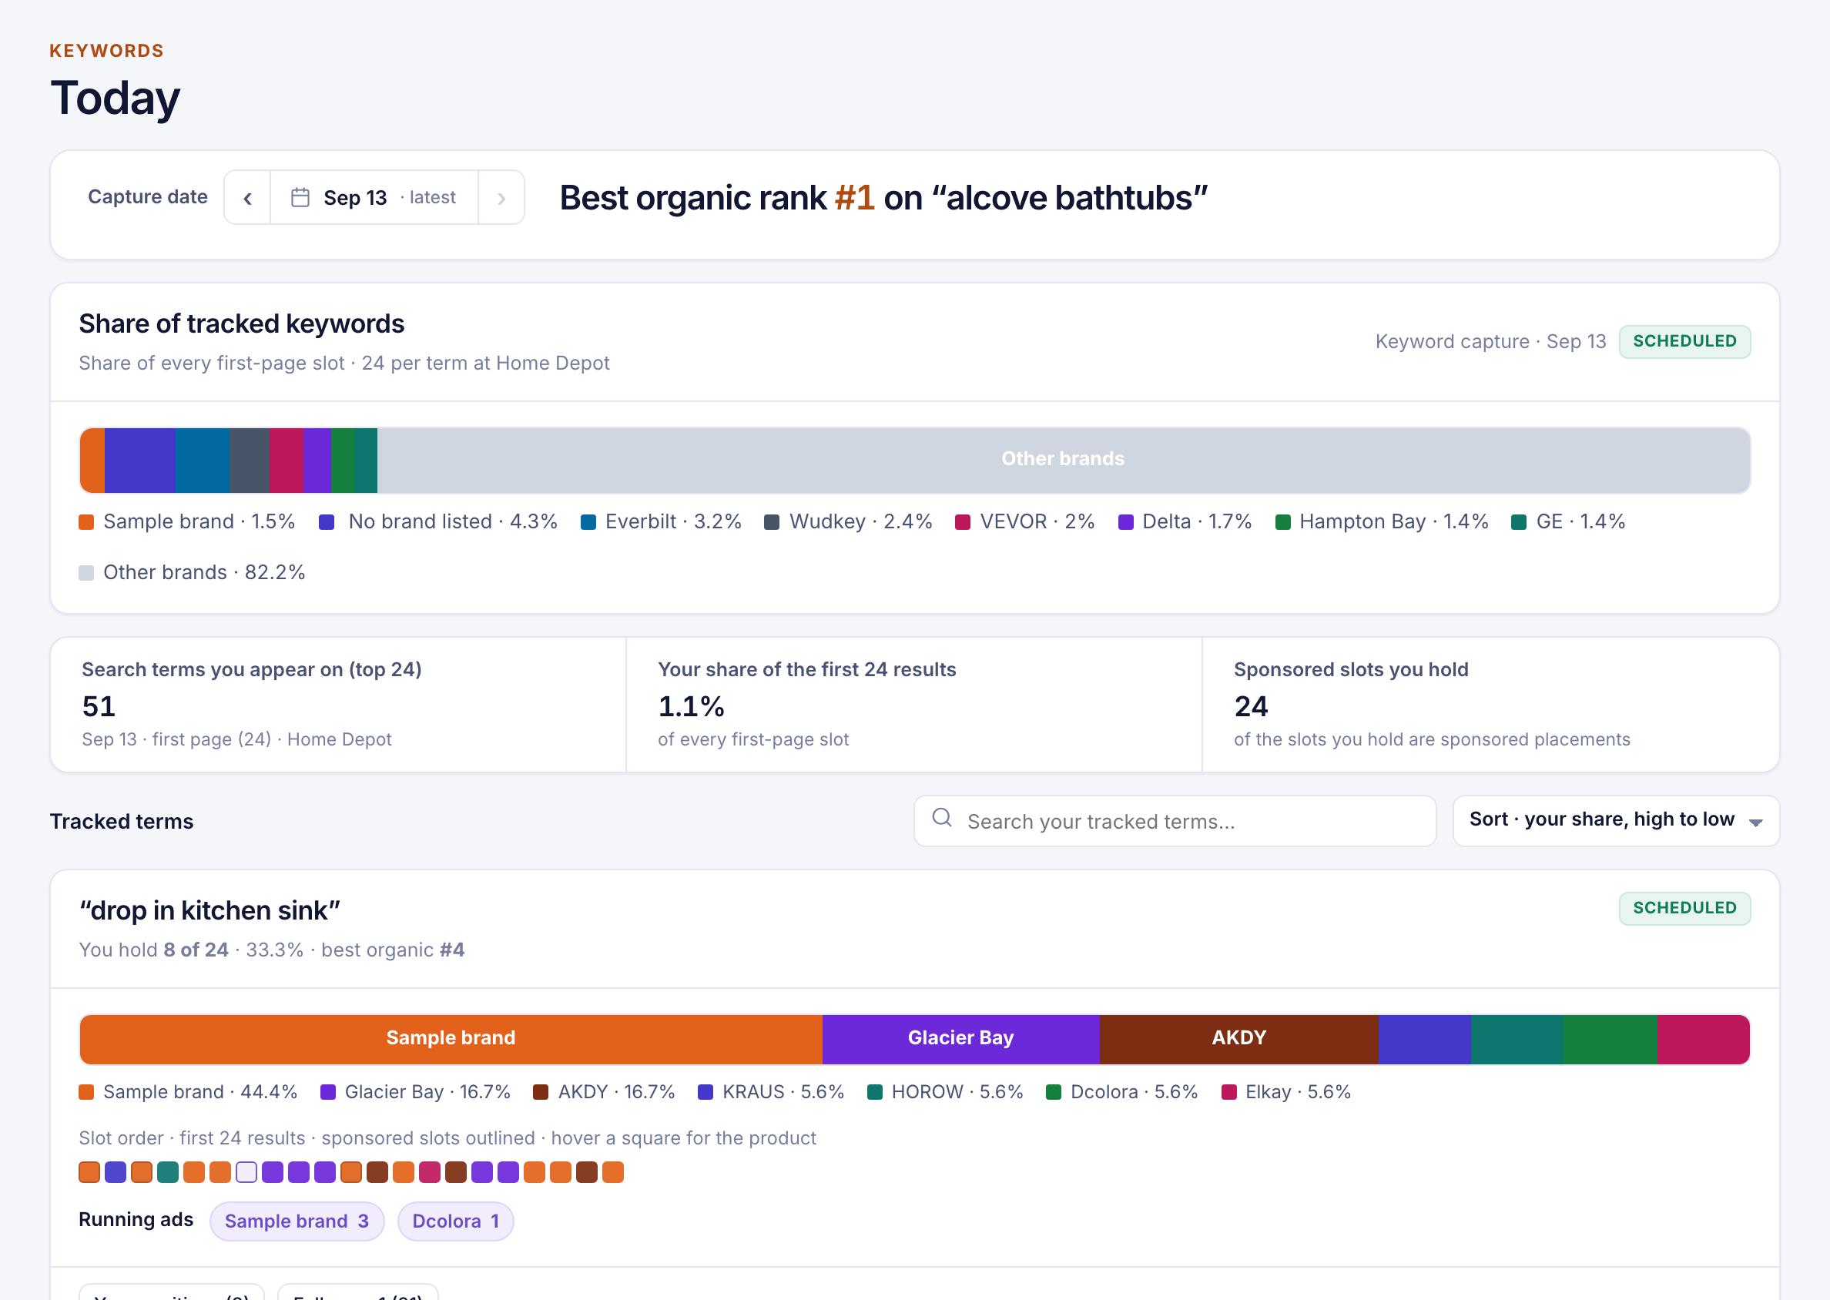Go to the next capture date
The height and width of the screenshot is (1300, 1830).
(x=501, y=198)
